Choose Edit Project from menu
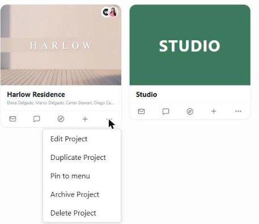 [x=82, y=139]
